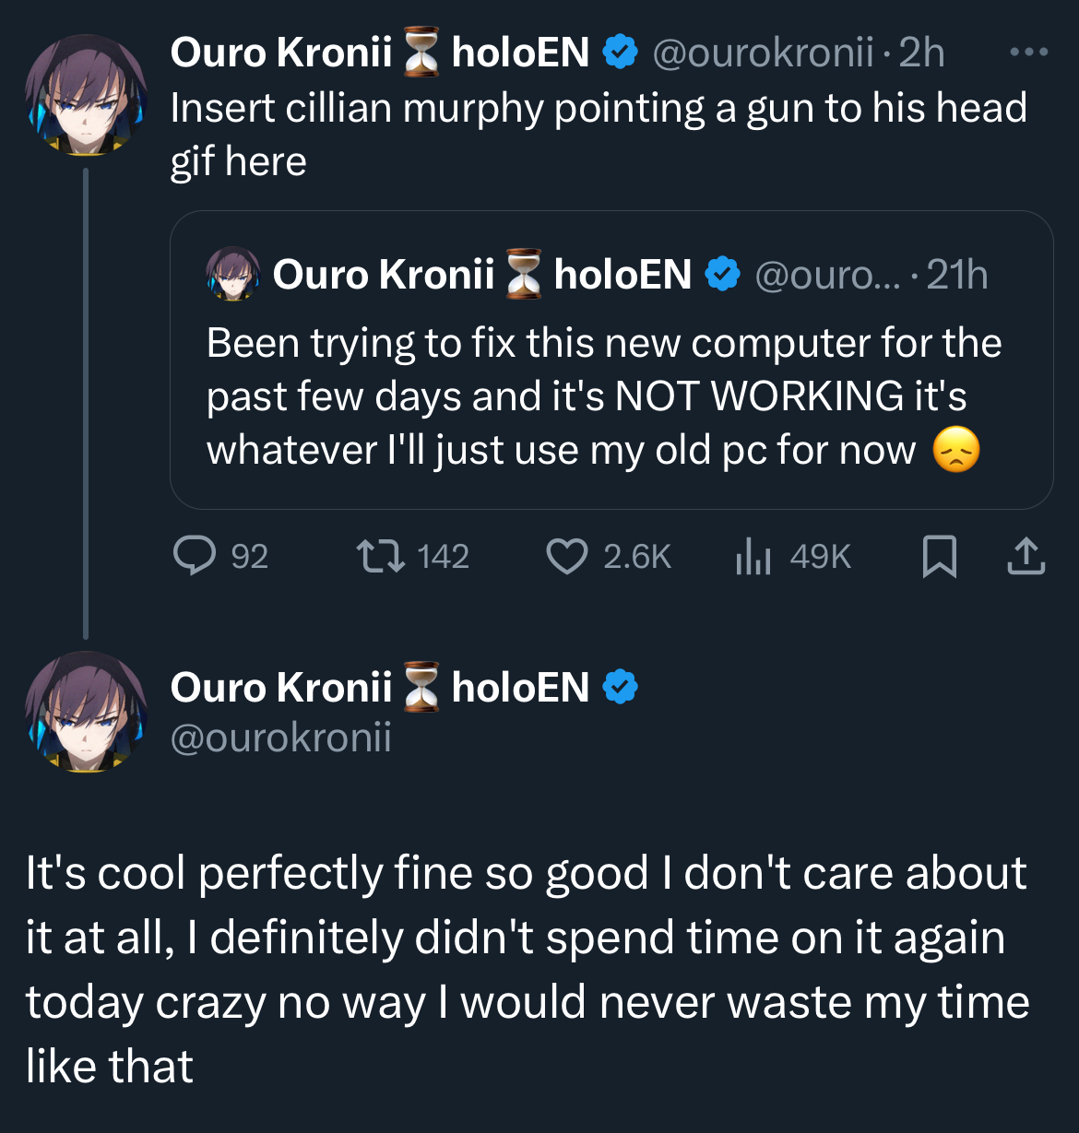Click the 142 reposts count
1079x1133 pixels.
[x=443, y=556]
